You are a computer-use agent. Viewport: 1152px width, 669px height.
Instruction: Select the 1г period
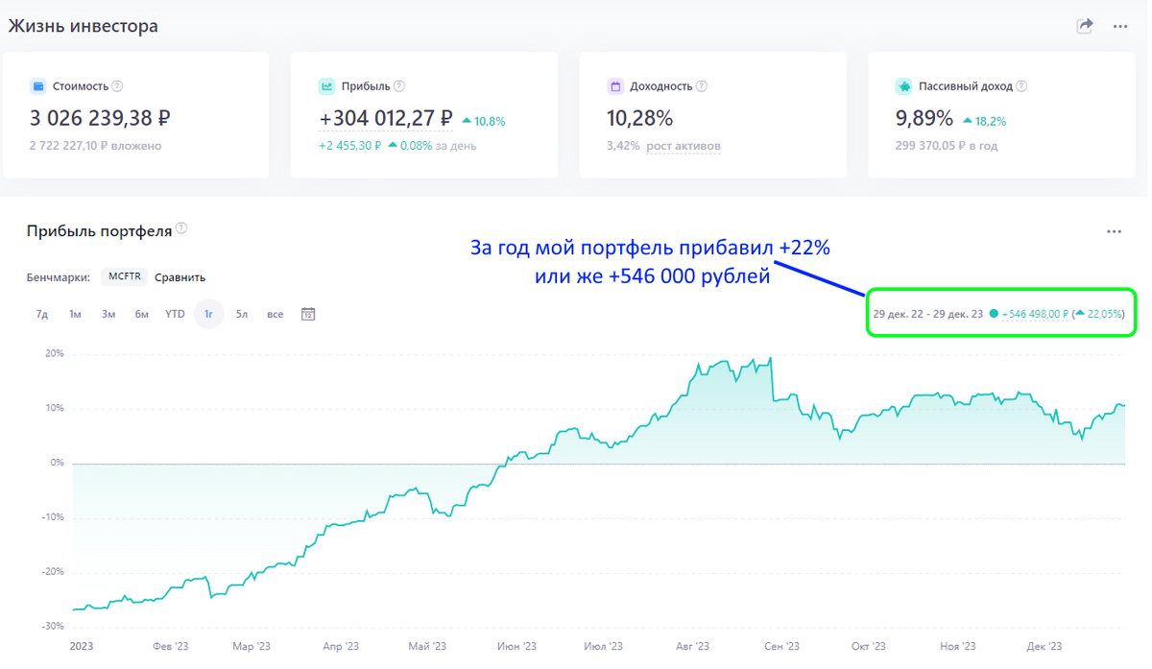click(208, 314)
